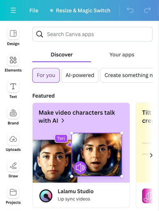Select the AI-powered filter chip
The image size is (159, 211).
coord(80,75)
